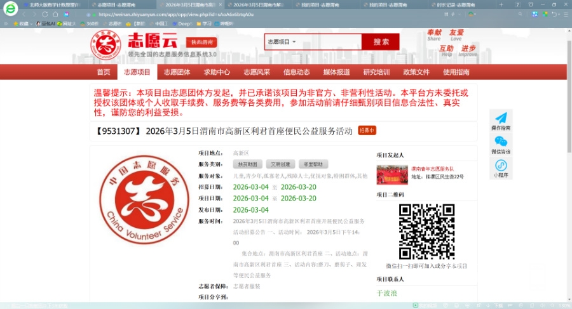This screenshot has height=309, width=572.
Task: Click the red 搜索 search button
Action: pos(381,42)
